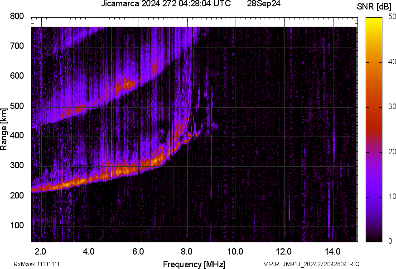Image resolution: width=396 pixels, height=269 pixels.
Task: Click the range tick label '200'
Action: pos(17,195)
